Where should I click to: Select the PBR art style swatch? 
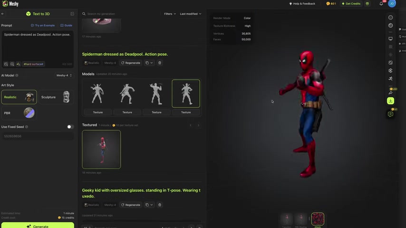click(x=29, y=113)
